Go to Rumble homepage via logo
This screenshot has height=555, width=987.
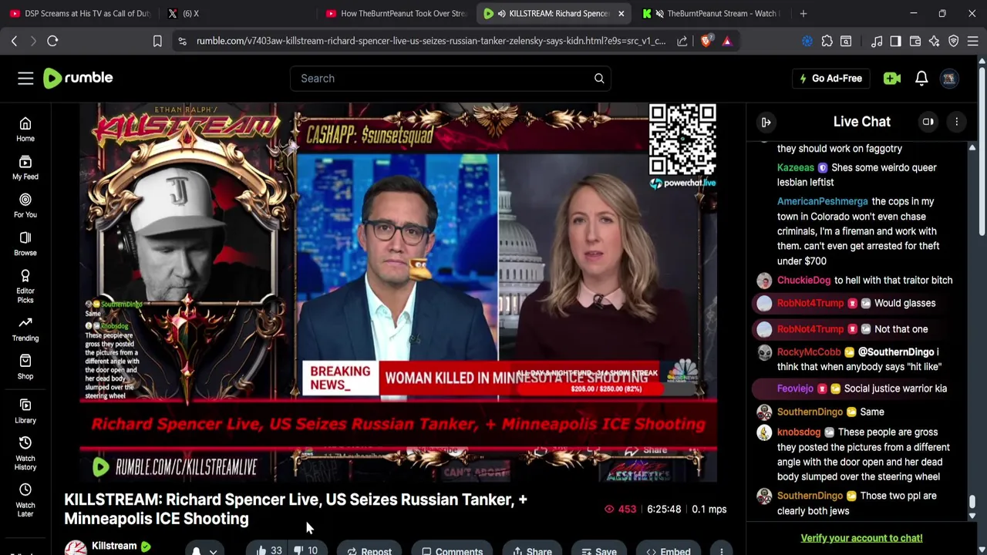point(78,78)
